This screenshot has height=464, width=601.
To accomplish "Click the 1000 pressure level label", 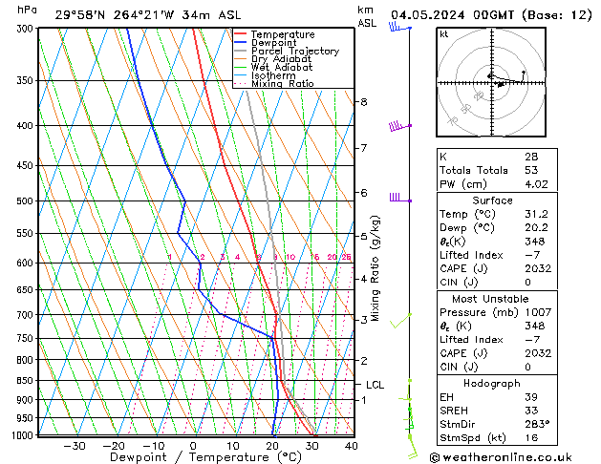I will (24, 435).
